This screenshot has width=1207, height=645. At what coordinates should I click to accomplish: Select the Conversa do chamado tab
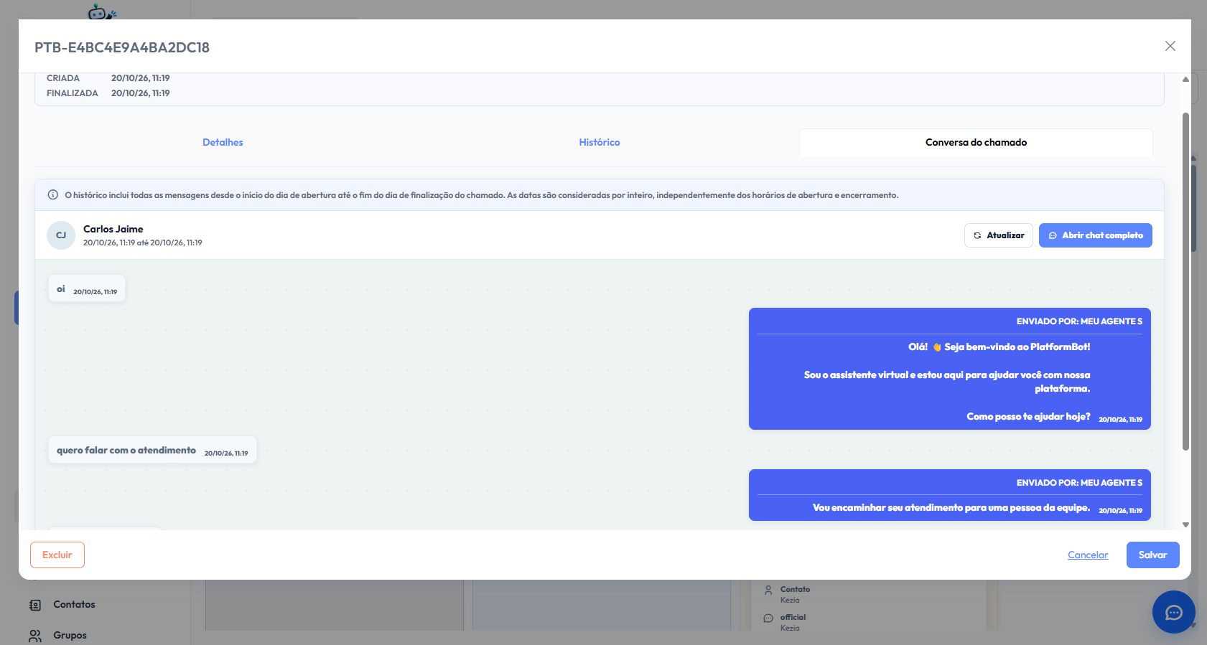click(x=976, y=142)
